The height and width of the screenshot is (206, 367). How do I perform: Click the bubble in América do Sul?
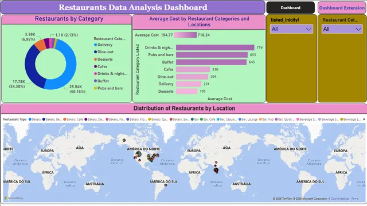click(x=166, y=185)
